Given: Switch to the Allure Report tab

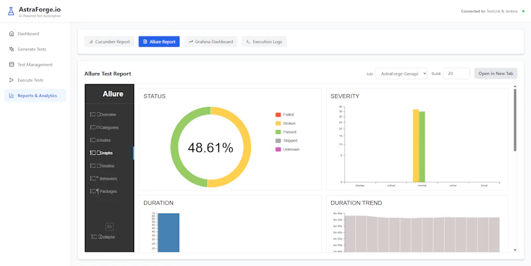Looking at the screenshot, I should point(159,42).
